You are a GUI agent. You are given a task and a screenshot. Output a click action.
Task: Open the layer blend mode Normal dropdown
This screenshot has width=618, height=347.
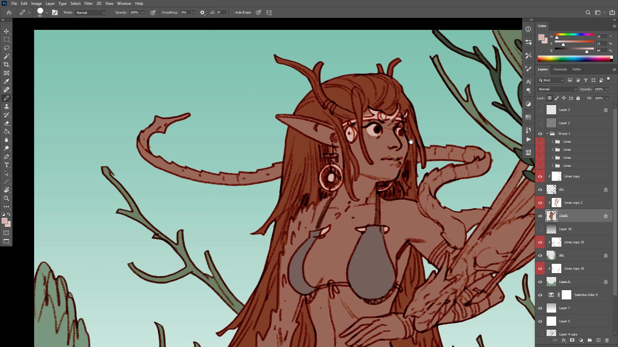[557, 89]
